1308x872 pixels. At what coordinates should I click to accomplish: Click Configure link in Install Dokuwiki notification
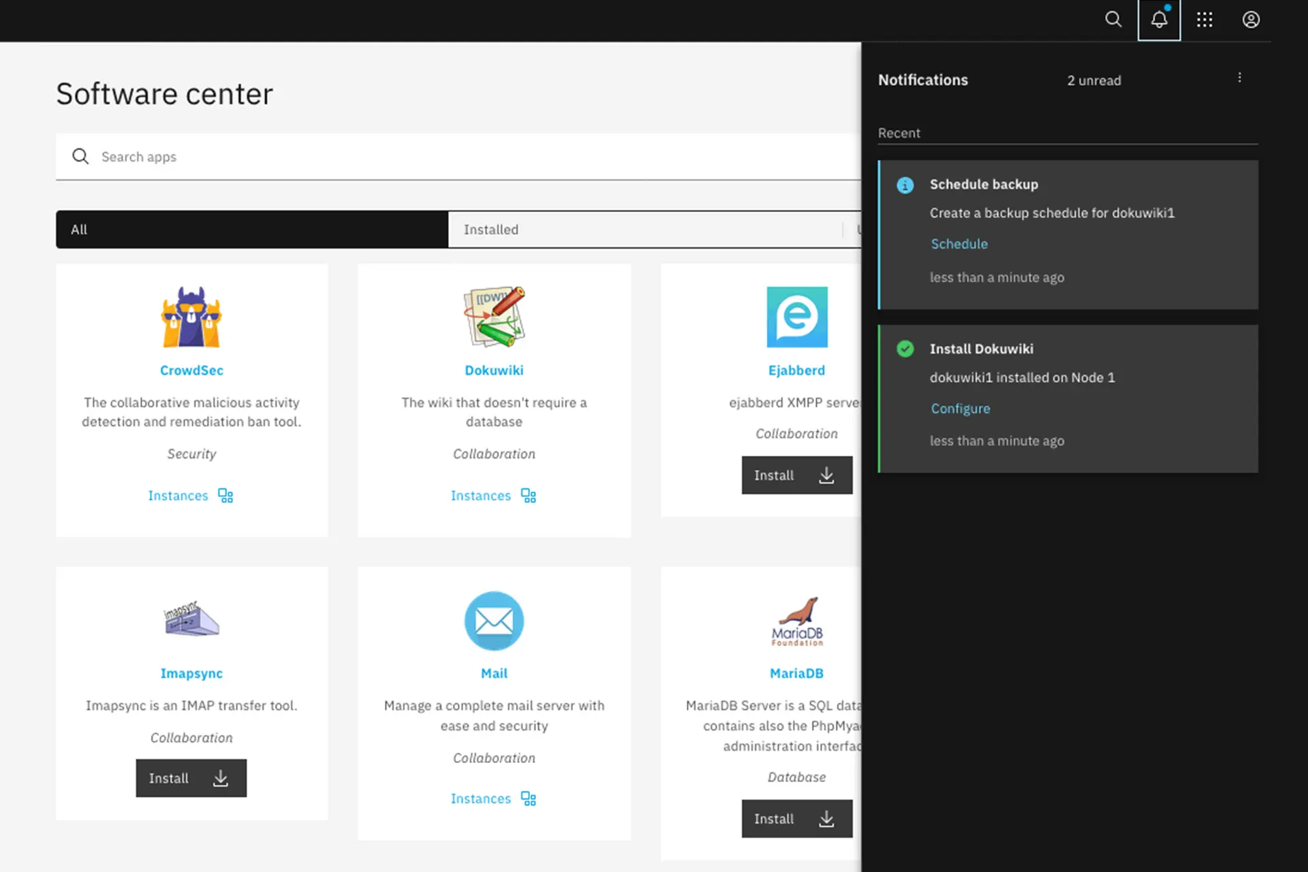point(961,409)
